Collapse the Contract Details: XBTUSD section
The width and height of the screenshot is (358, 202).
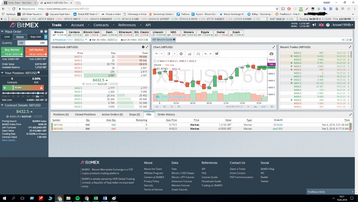click(3, 105)
